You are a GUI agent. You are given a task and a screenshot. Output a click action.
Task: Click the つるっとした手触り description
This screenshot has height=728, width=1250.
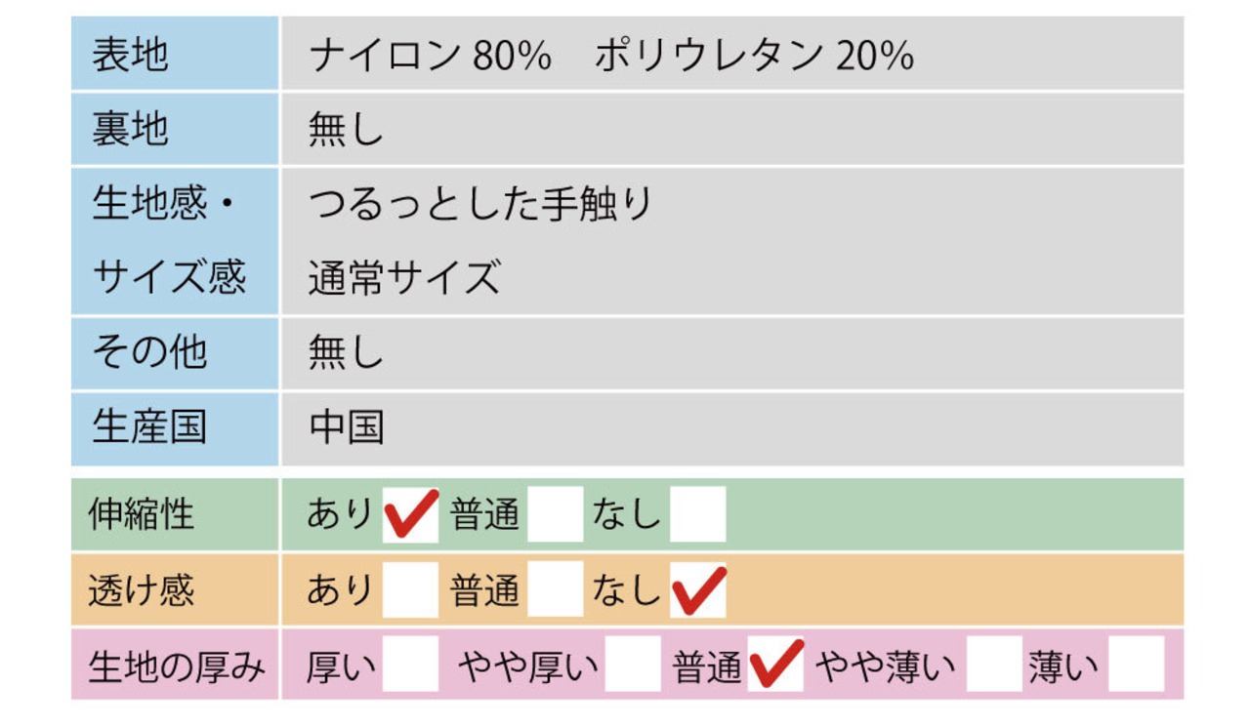pyautogui.click(x=480, y=204)
